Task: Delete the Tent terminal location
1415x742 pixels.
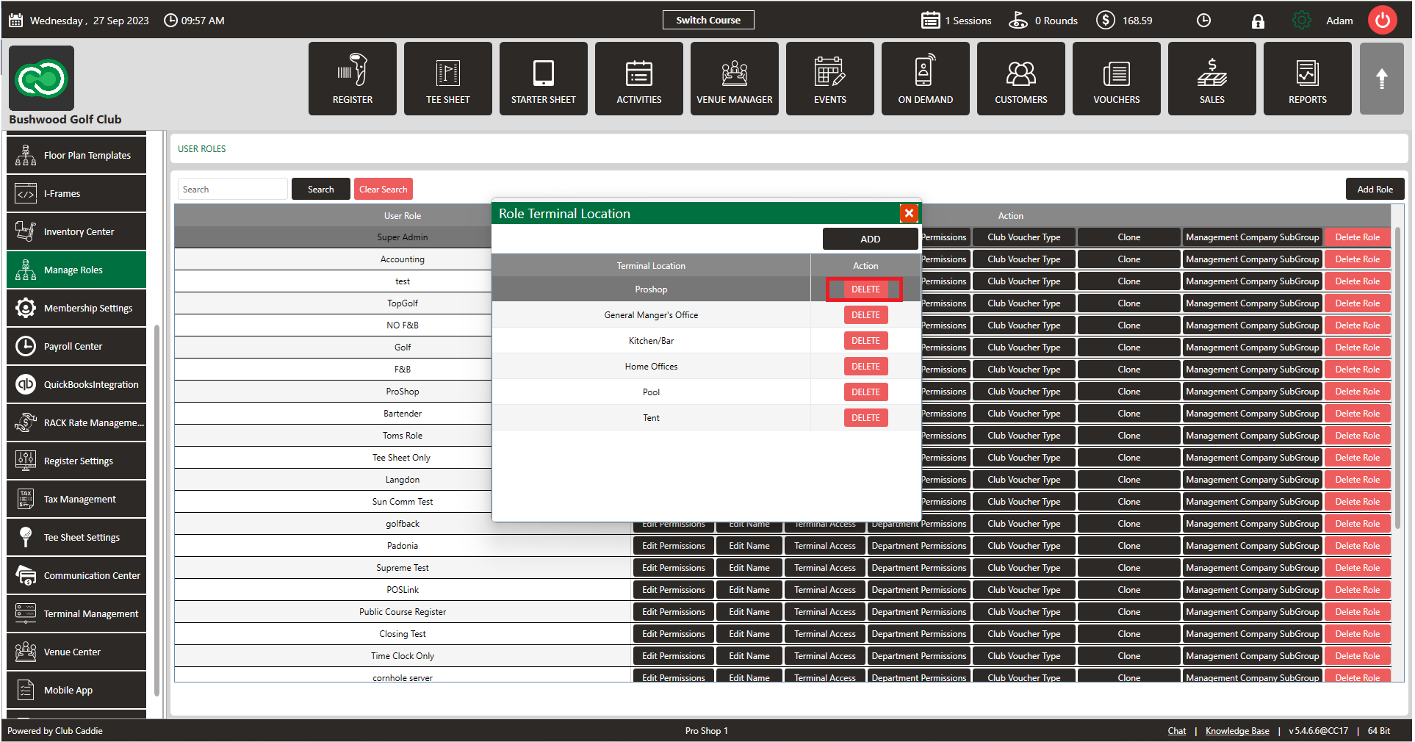Action: (x=865, y=418)
